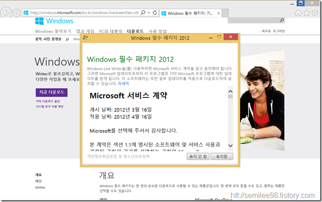Click the site search magnifier icon
Image resolution: width=322 pixels, height=202 pixels.
pos(282,20)
